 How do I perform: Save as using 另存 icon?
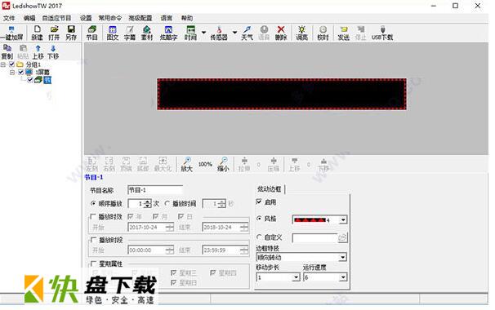click(71, 33)
